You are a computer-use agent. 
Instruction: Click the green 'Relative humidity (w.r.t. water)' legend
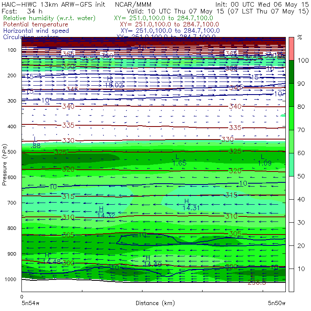click(50, 18)
